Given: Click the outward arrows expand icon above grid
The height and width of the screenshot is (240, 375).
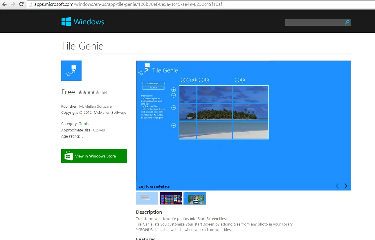Looking at the screenshot, I should click(194, 80).
